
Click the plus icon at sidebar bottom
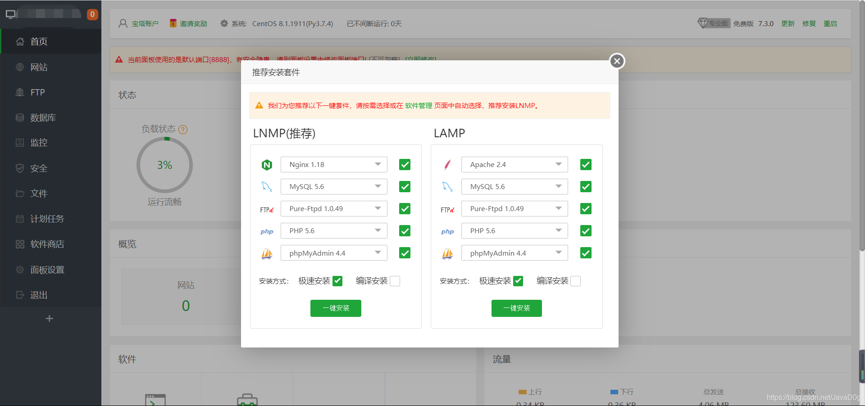(x=50, y=319)
